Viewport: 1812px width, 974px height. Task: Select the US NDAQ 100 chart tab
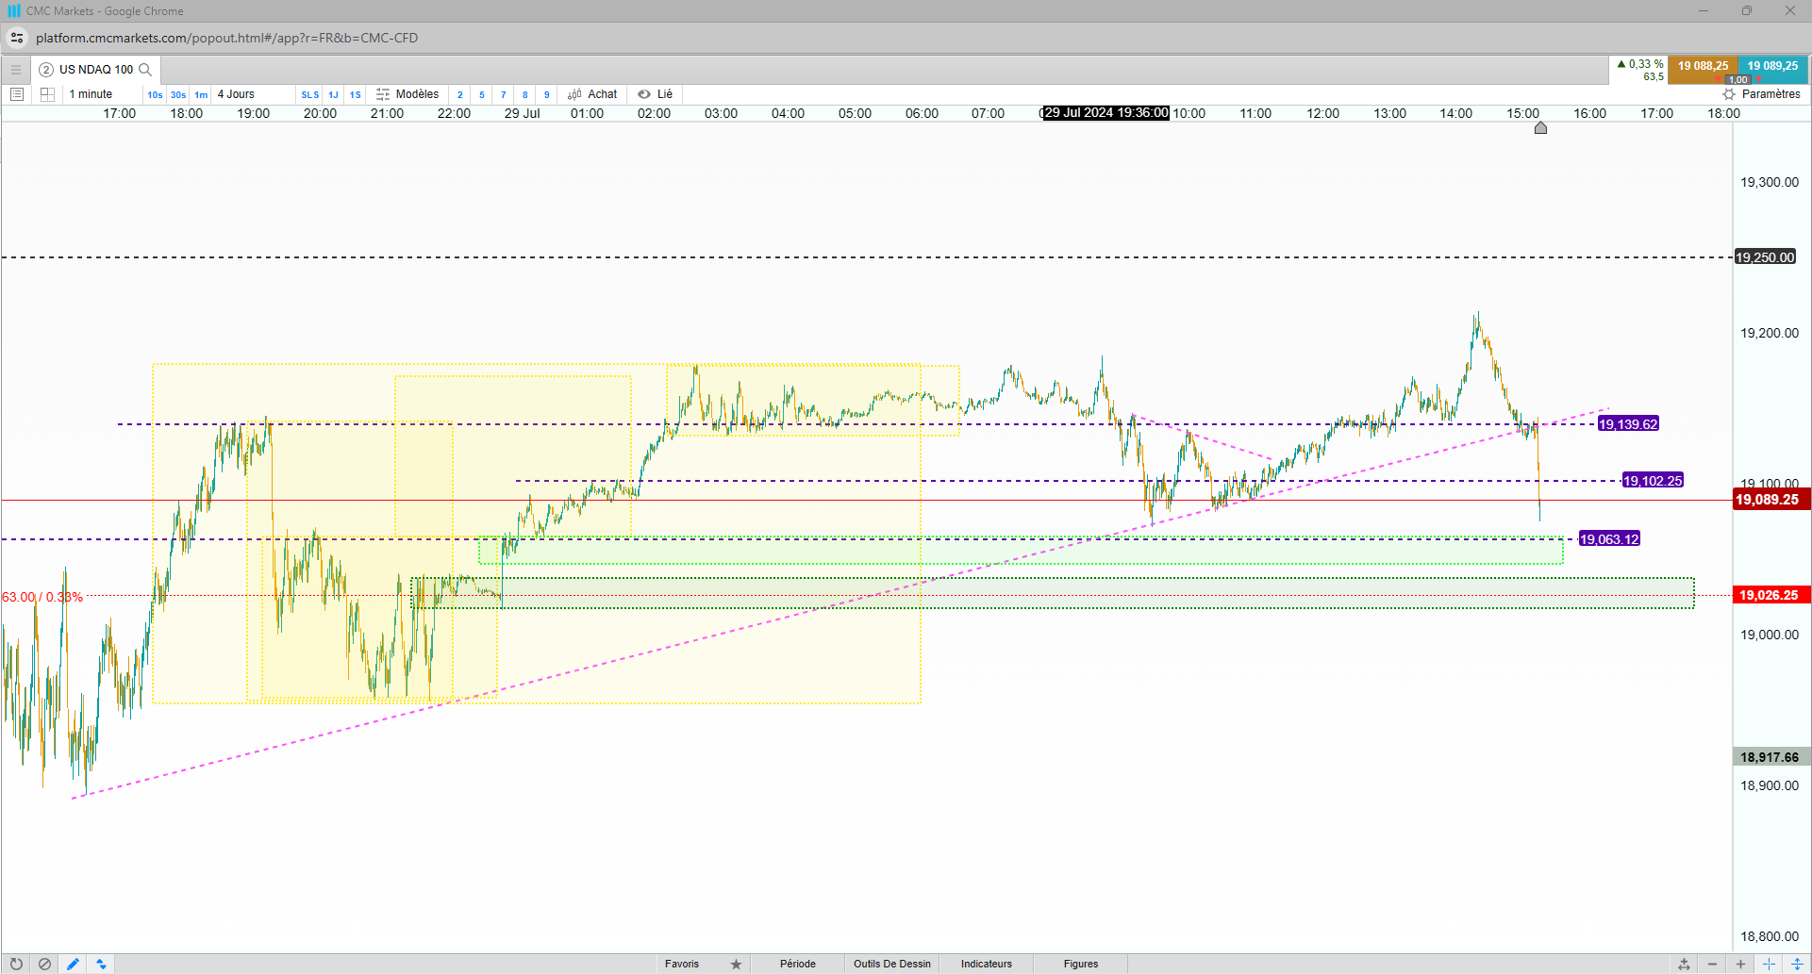coord(95,70)
